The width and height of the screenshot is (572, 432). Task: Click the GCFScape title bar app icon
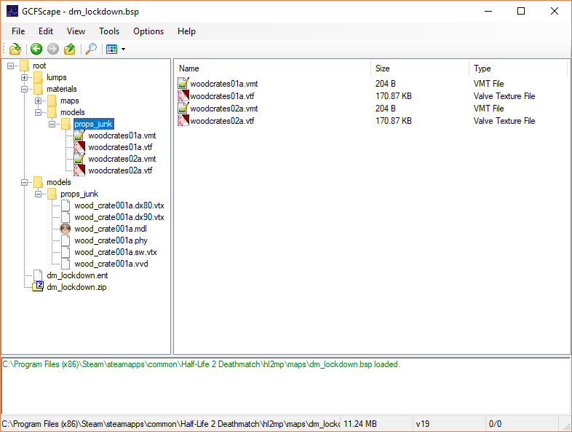tap(12, 12)
